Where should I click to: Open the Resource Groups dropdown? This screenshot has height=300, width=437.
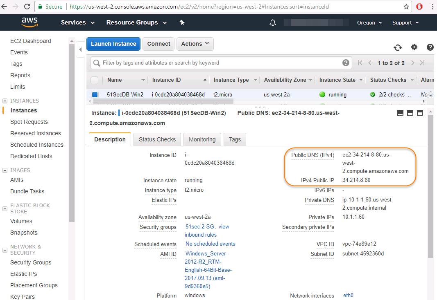[x=136, y=22]
